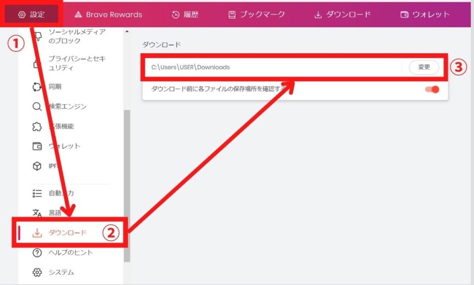Click the autofill list icon in sidebar
The height and width of the screenshot is (285, 474).
point(37,193)
